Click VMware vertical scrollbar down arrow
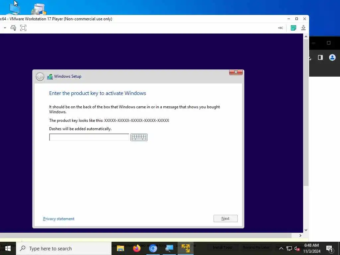 (306, 230)
